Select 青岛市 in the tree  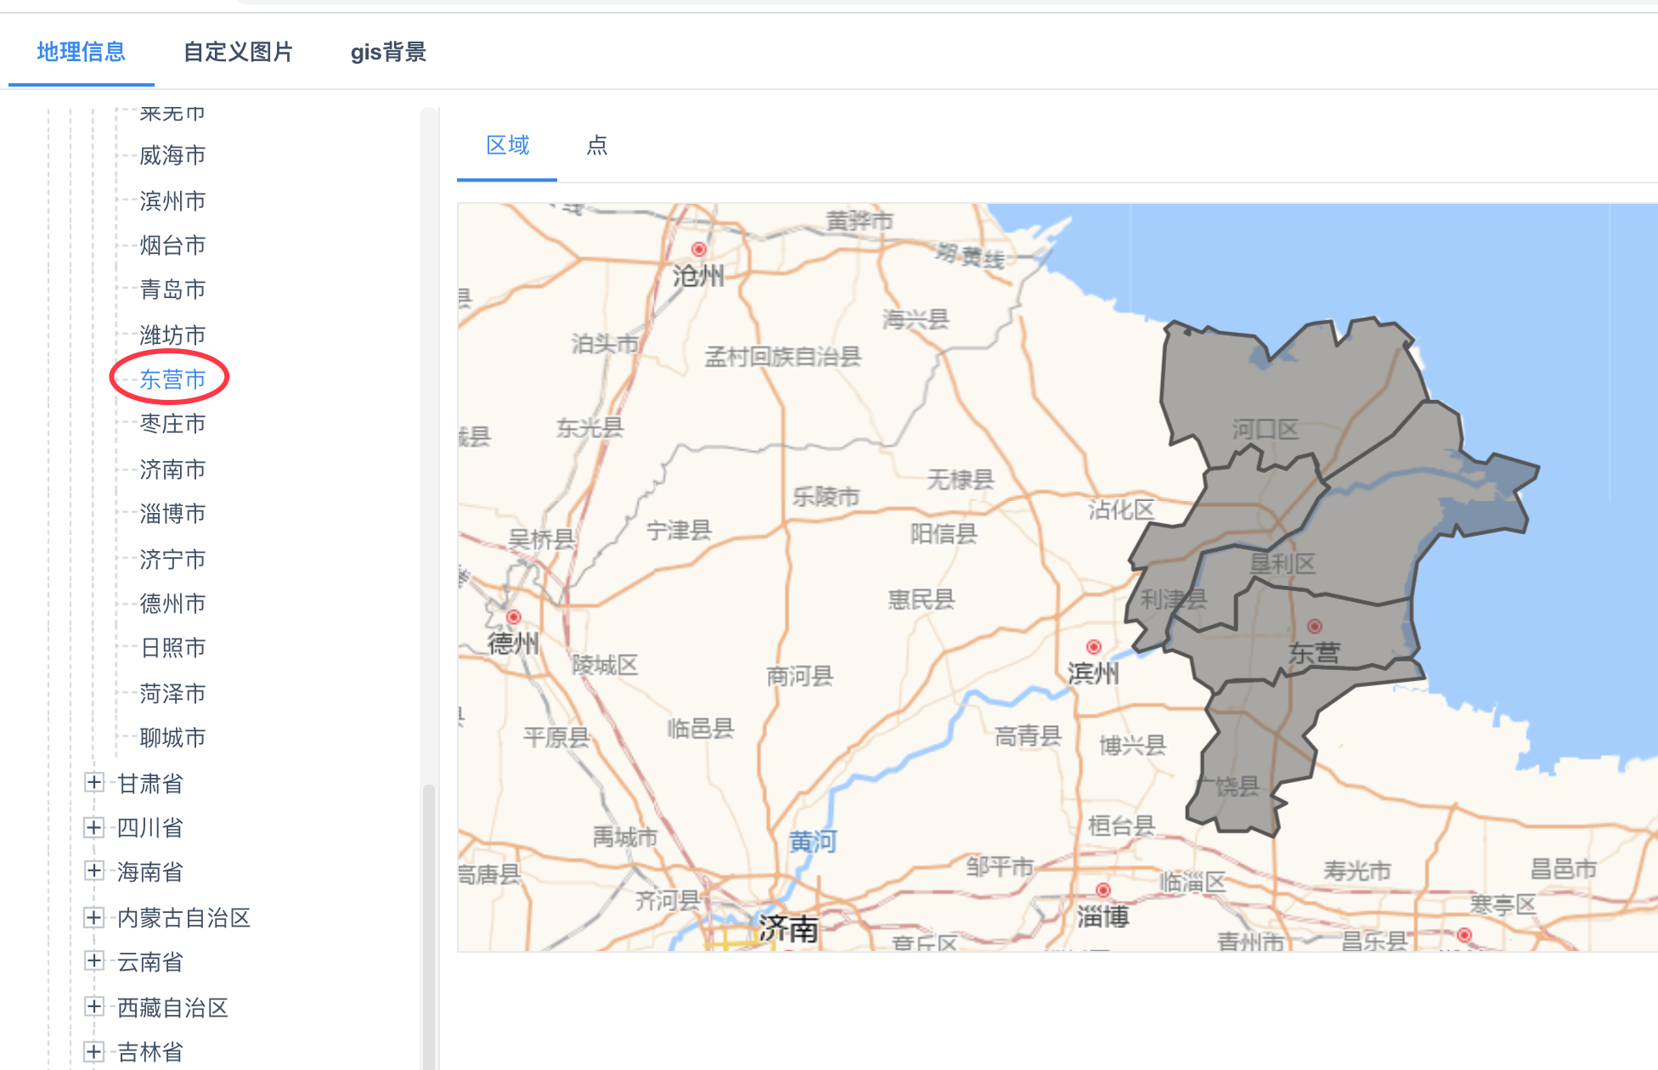(172, 290)
